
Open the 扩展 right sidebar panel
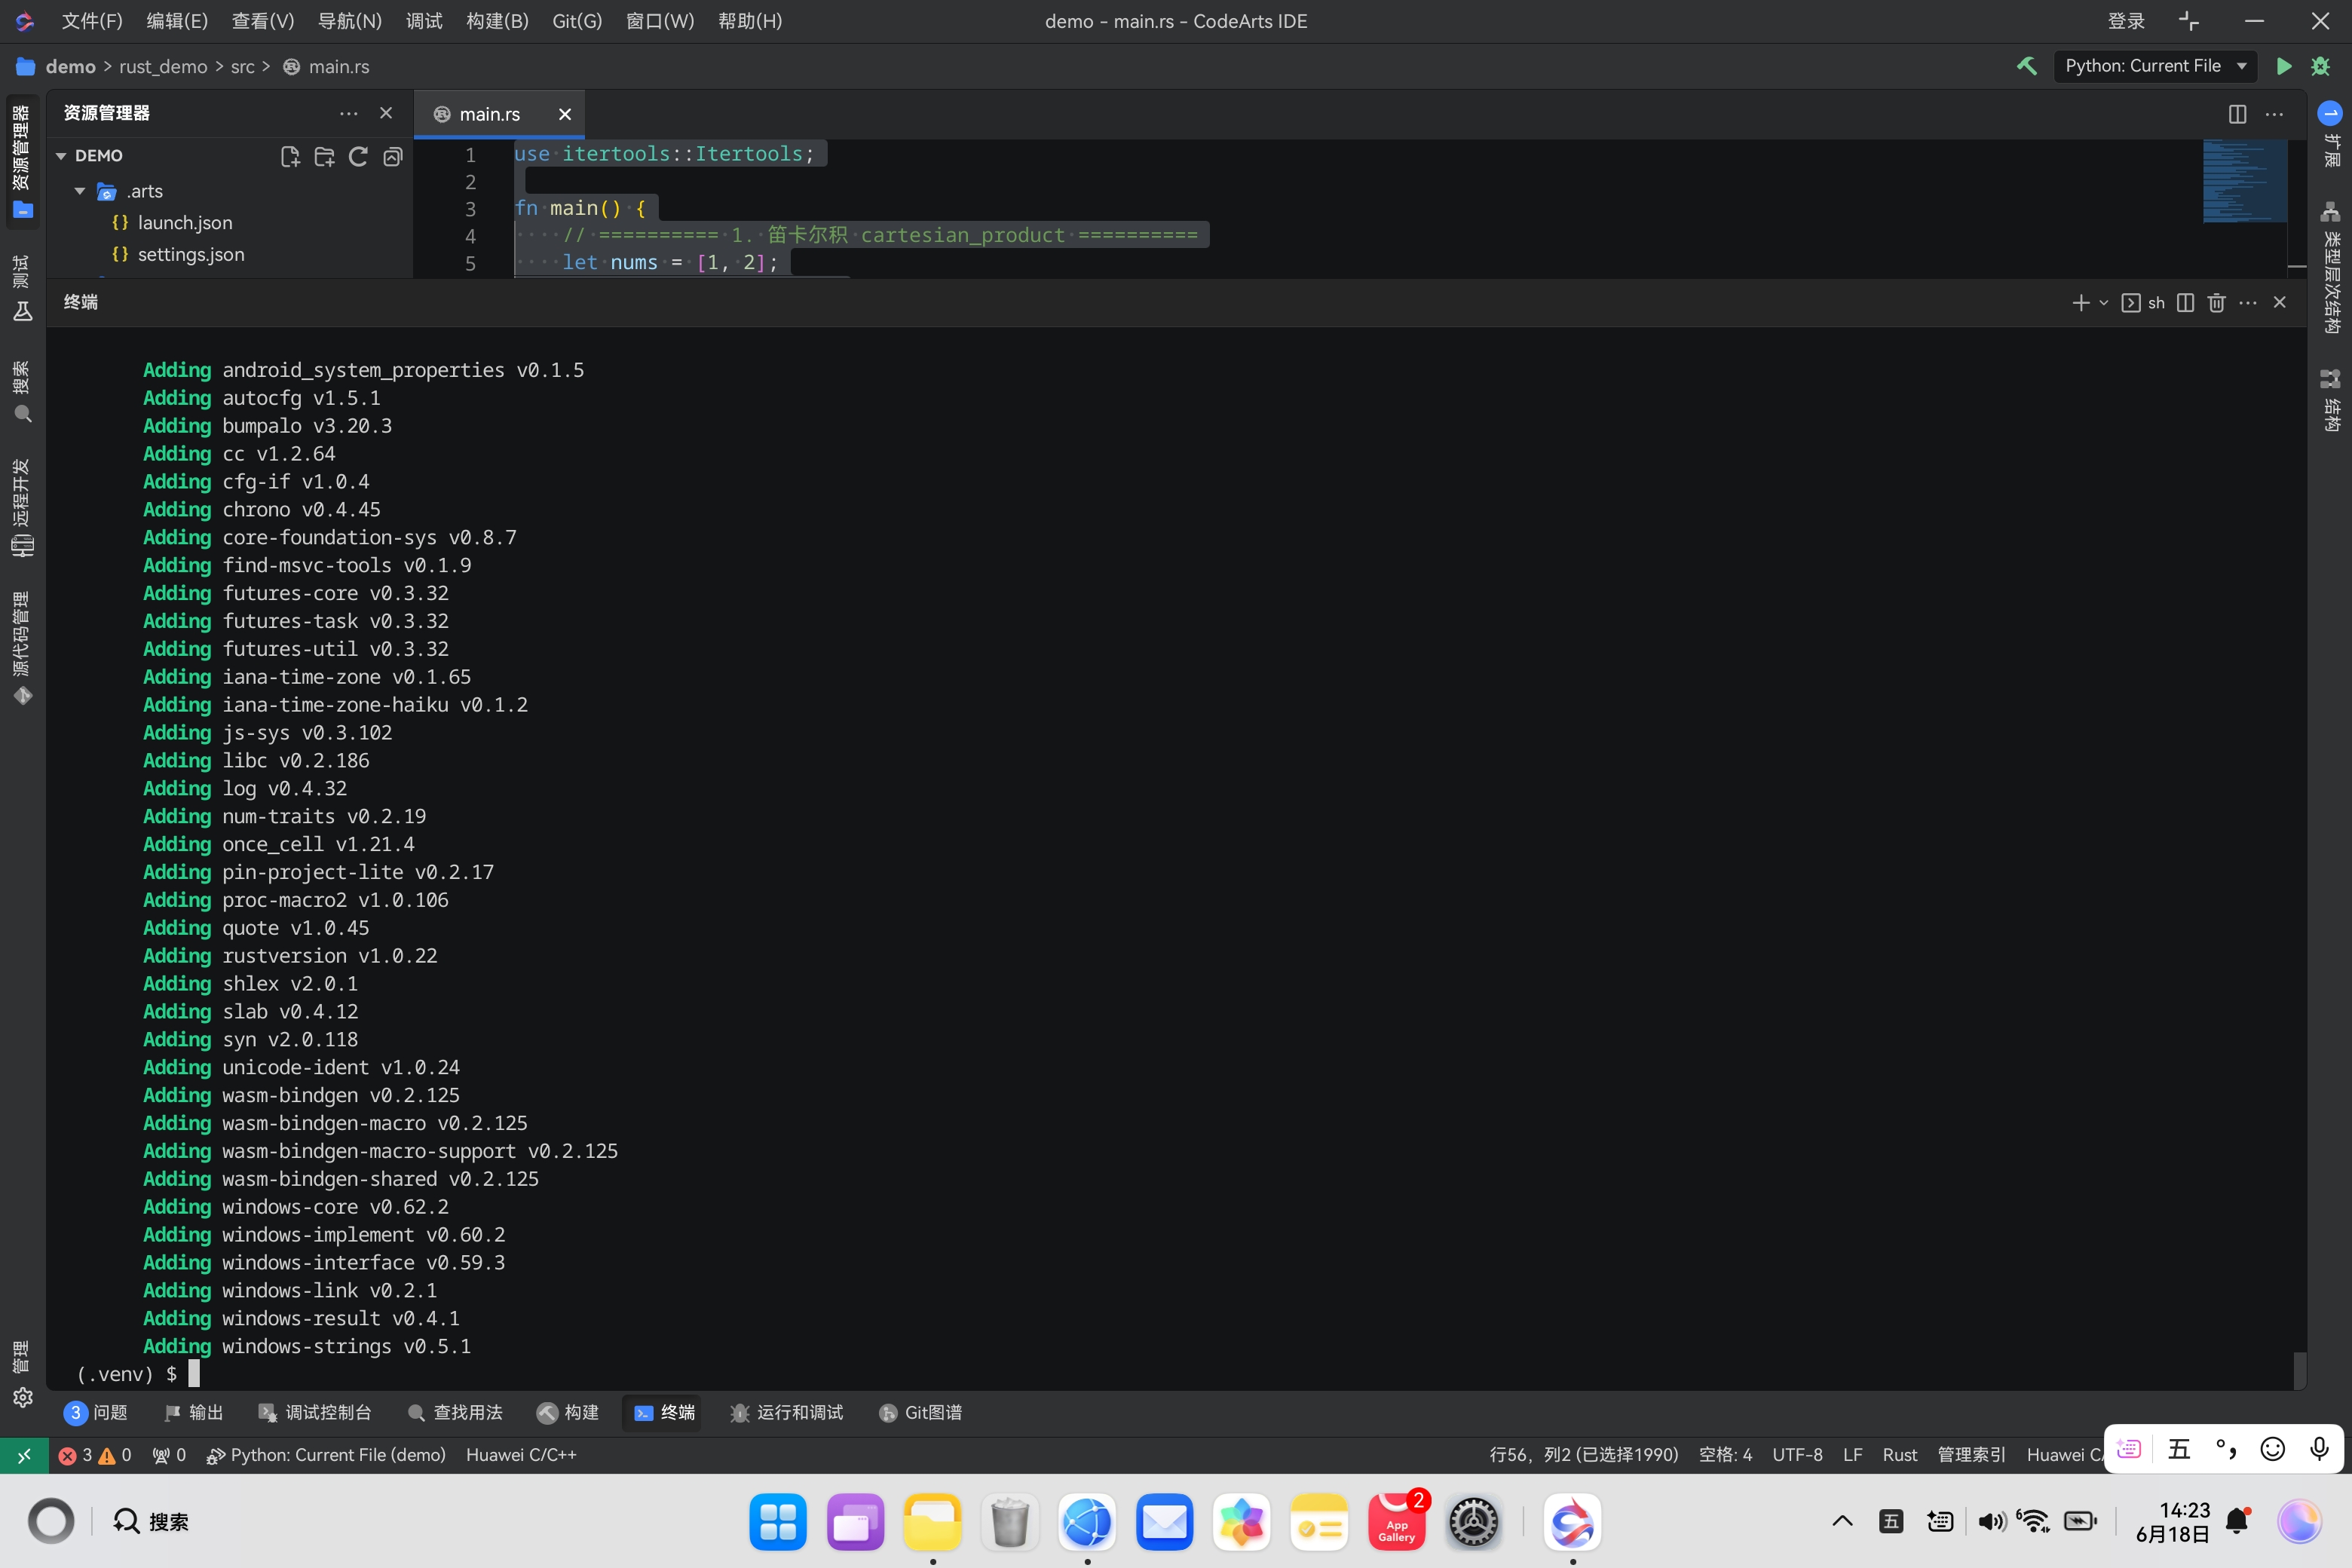(2330, 134)
